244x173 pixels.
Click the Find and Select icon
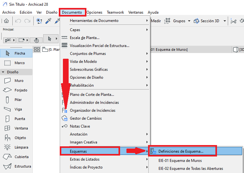(39, 21)
